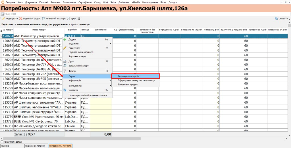Click the column layout icon after Друк
The image size is (291, 148).
pyautogui.click(x=79, y=18)
